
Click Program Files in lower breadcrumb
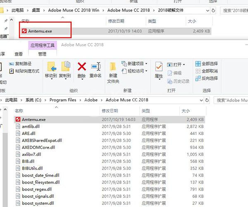(x=63, y=100)
